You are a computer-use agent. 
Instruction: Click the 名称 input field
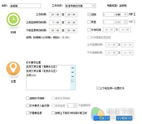(25, 6)
